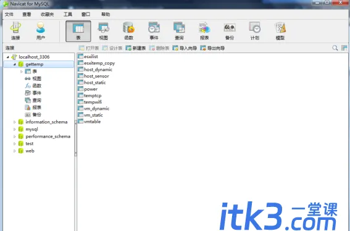The image size is (350, 231).
Task: Open the 备份 (Backup) toolbar icon
Action: [230, 31]
